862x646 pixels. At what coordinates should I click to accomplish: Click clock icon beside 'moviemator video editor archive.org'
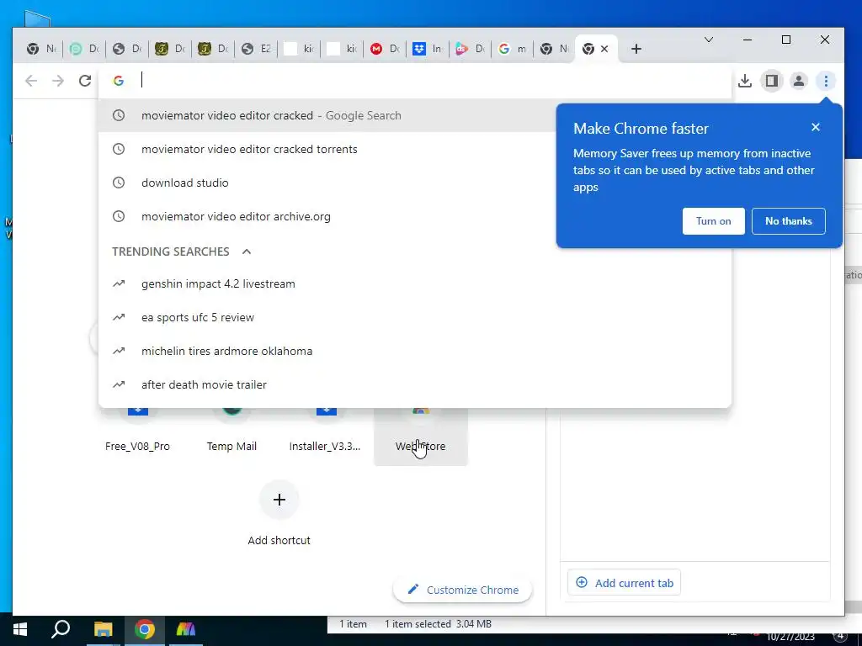click(119, 216)
